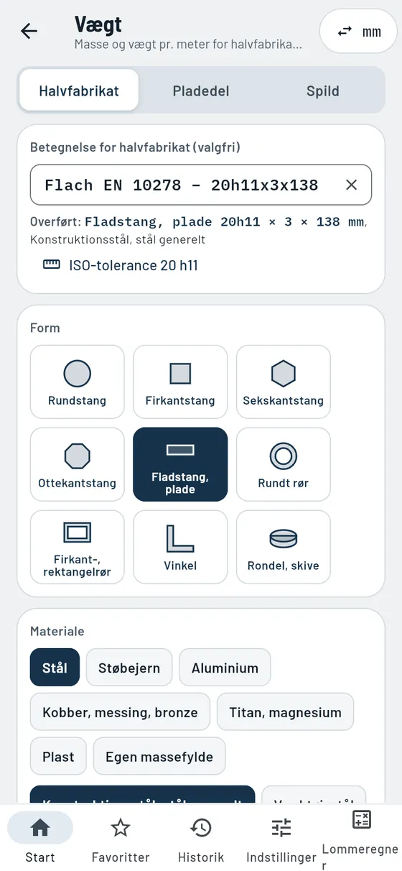
Task: Open Favoritter in bottom navigation
Action: pyautogui.click(x=121, y=839)
